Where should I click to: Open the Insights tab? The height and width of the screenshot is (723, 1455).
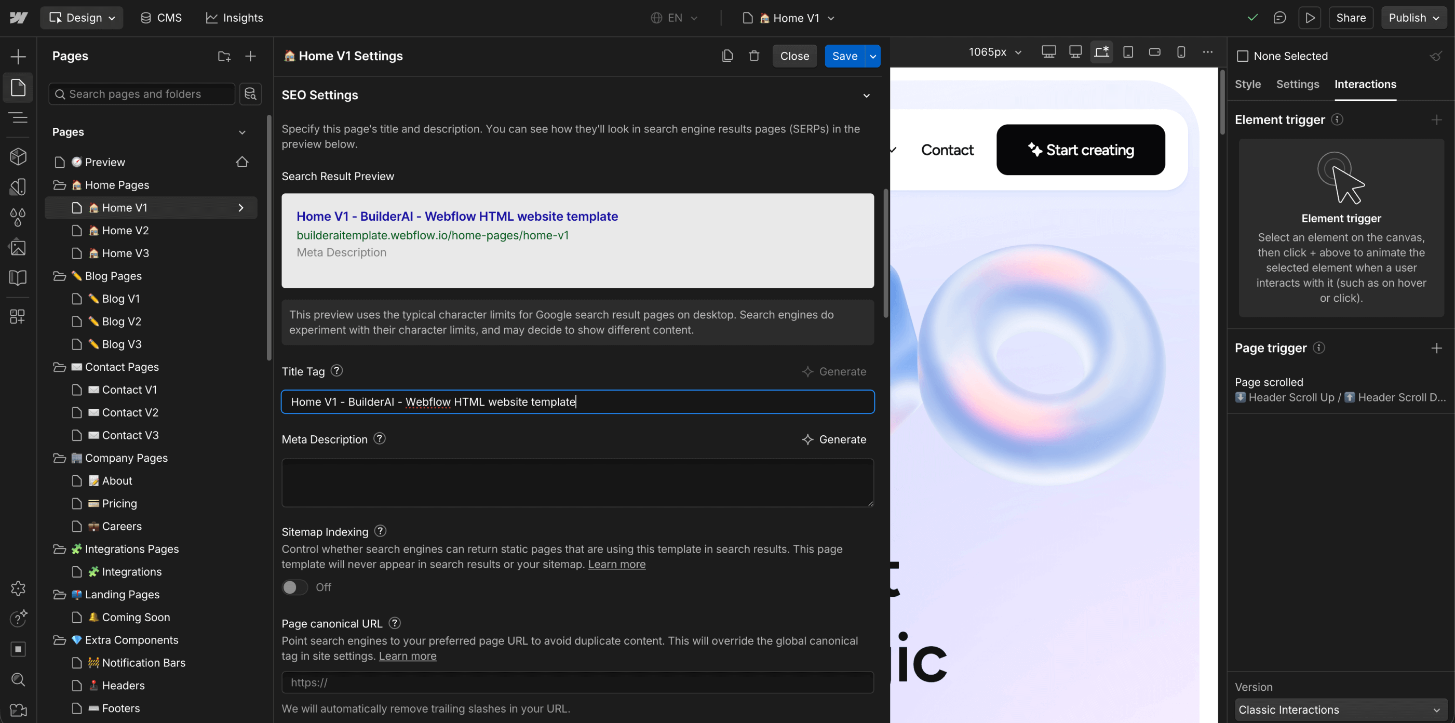(234, 18)
